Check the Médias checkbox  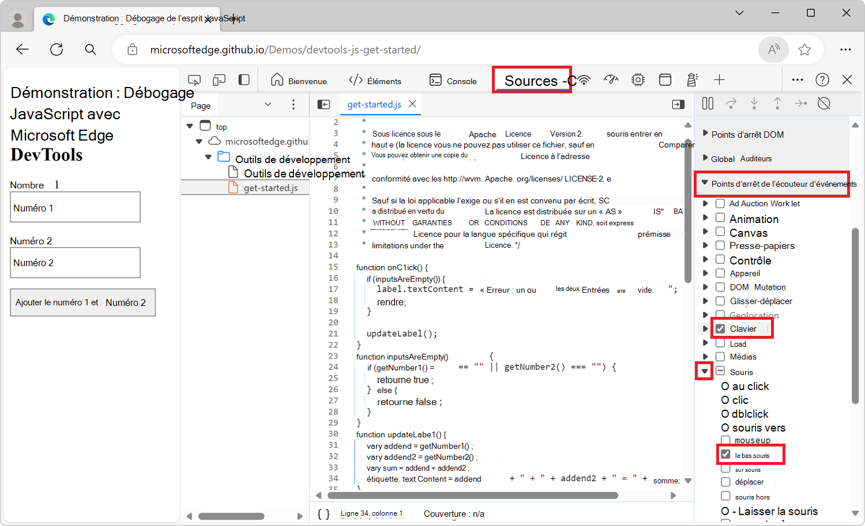[x=720, y=357]
